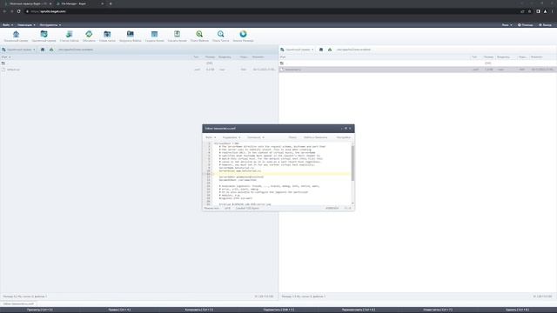Click the ServerName line in editor

pyautogui.click(x=237, y=168)
